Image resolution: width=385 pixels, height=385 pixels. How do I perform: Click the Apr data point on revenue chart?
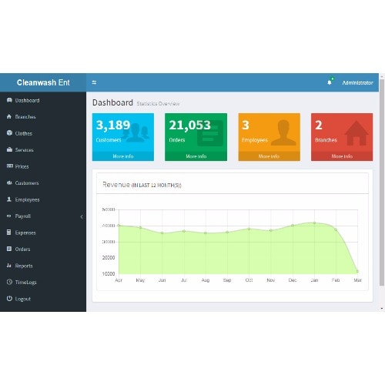(x=119, y=226)
